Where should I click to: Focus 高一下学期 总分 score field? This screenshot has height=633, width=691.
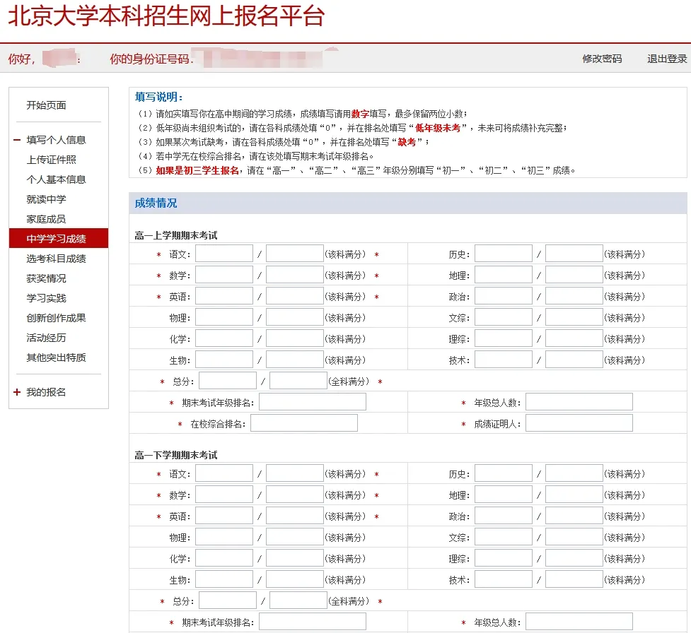[x=228, y=601]
